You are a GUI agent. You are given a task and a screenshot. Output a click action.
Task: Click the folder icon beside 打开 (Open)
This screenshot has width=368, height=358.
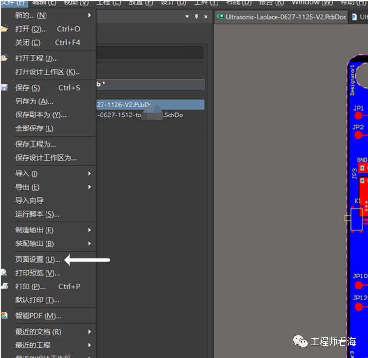click(4, 29)
